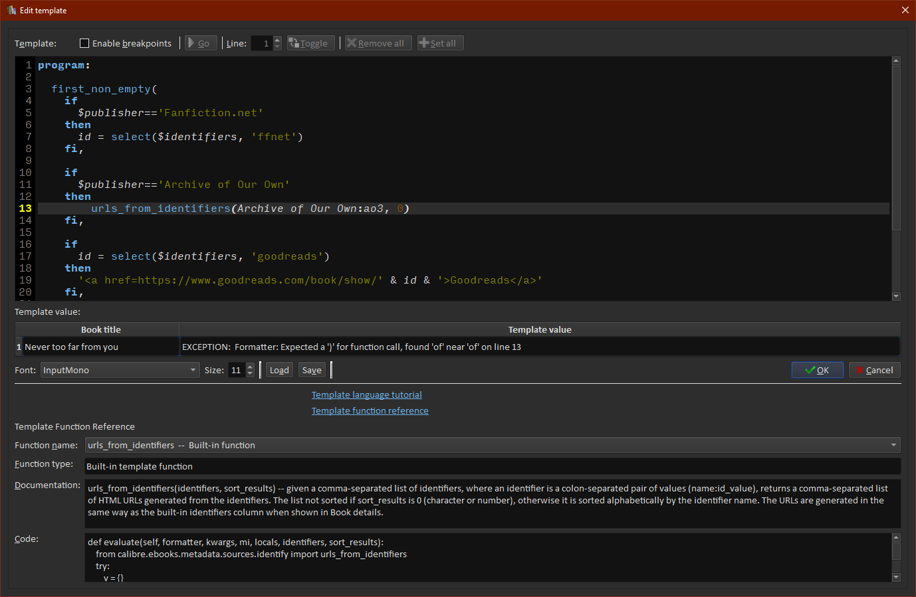Open the Template function reference link
The width and height of the screenshot is (916, 597).
(370, 410)
